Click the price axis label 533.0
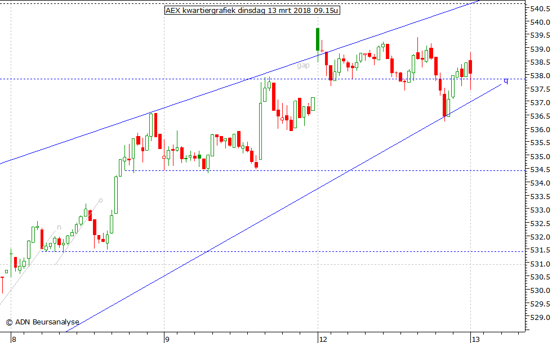Screen dimensions: 552x343 (x=540, y=210)
